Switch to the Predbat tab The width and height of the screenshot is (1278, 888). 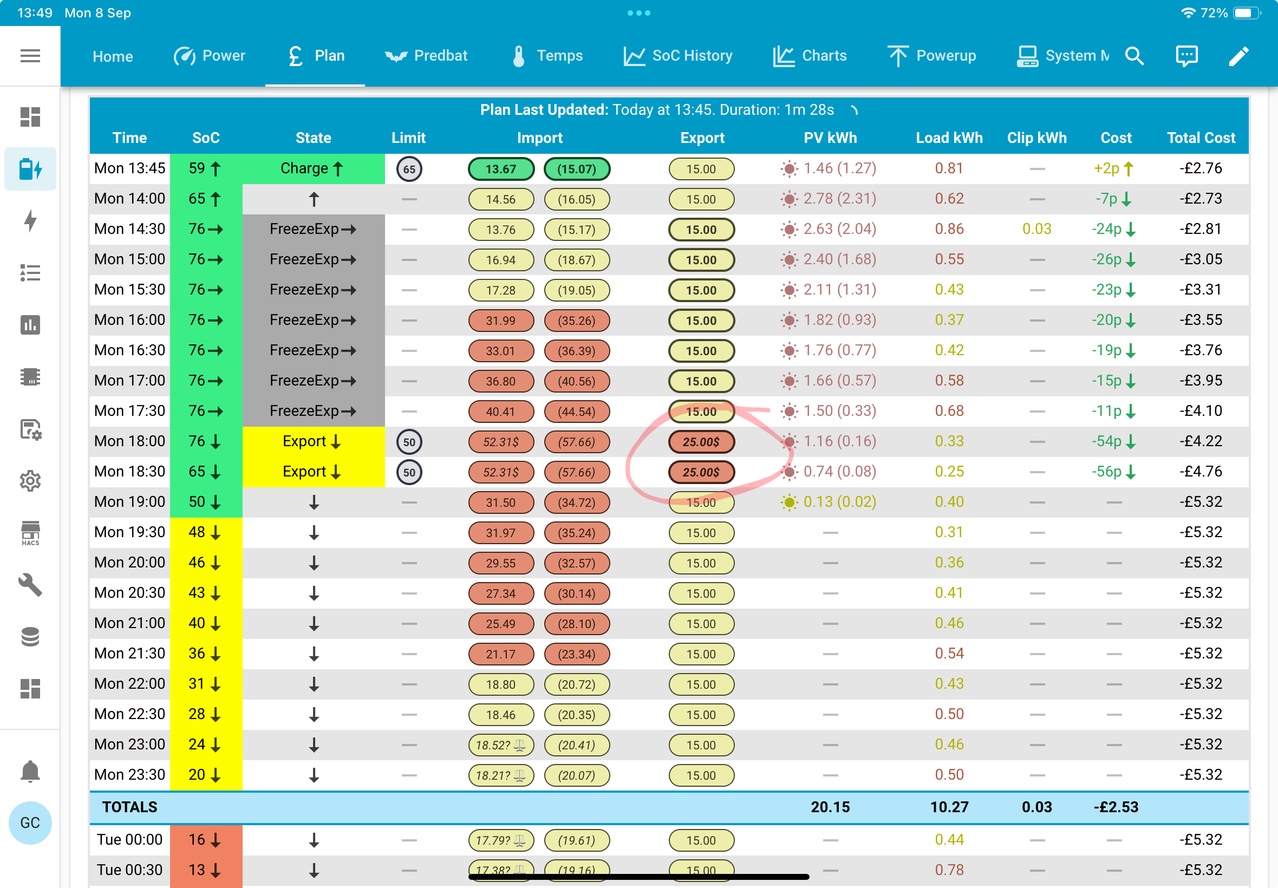click(426, 56)
